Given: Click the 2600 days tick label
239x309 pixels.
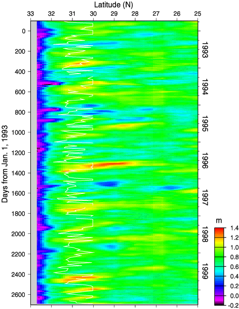Looking at the screenshot, I should 20,295.
